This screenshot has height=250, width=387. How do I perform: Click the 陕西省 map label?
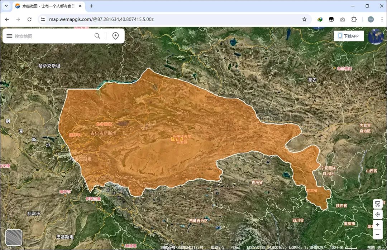(341, 205)
